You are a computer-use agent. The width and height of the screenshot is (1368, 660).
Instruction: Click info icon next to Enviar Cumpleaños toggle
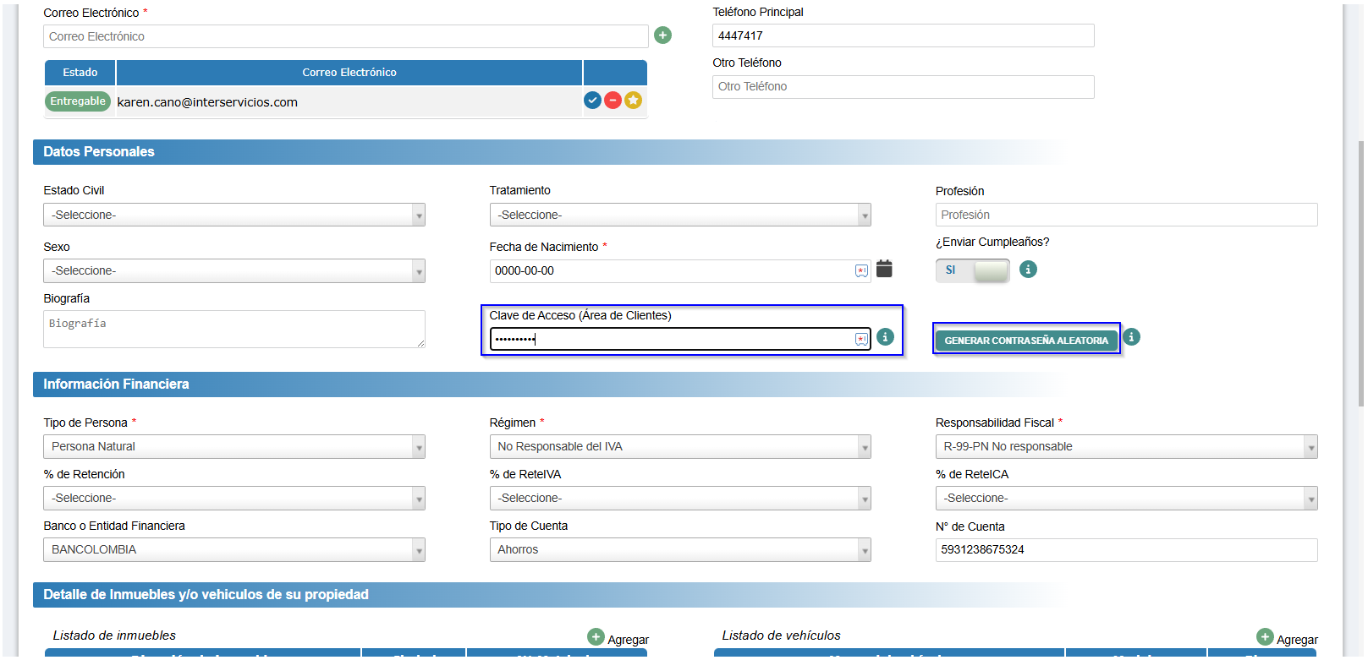tap(1028, 270)
